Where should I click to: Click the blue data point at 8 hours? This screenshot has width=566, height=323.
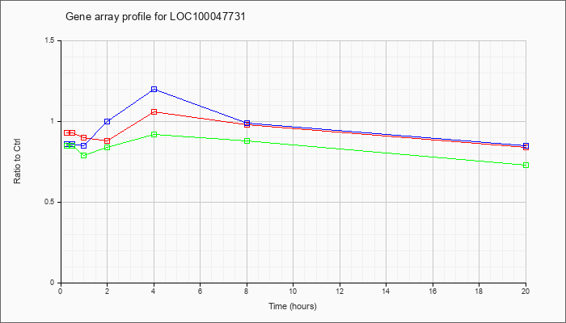point(247,123)
